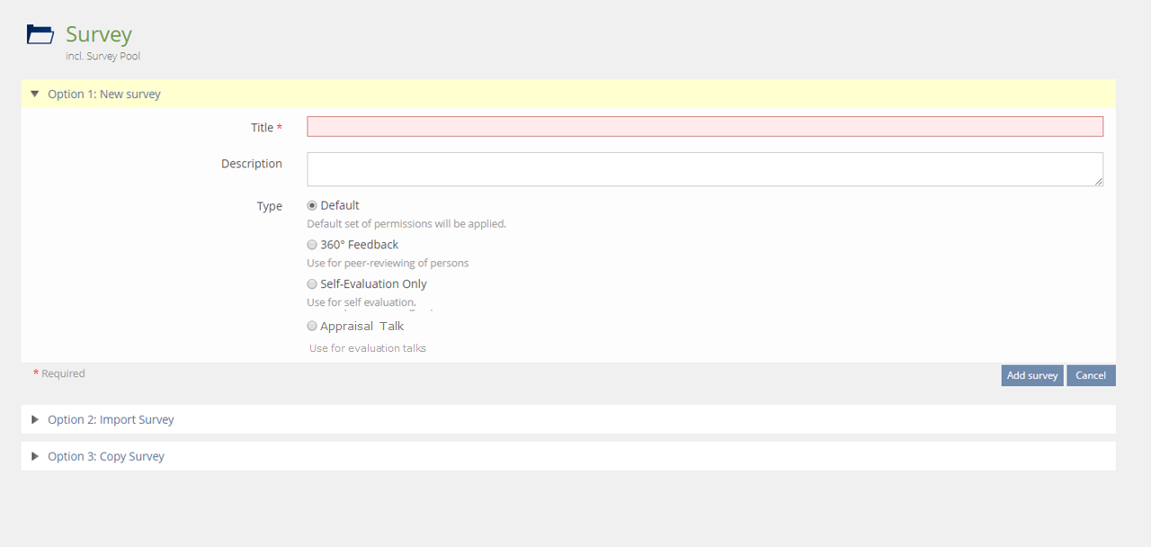Screen dimensions: 1151x547
Task: Pick the Appraisal Talk radio button
Action: point(312,326)
